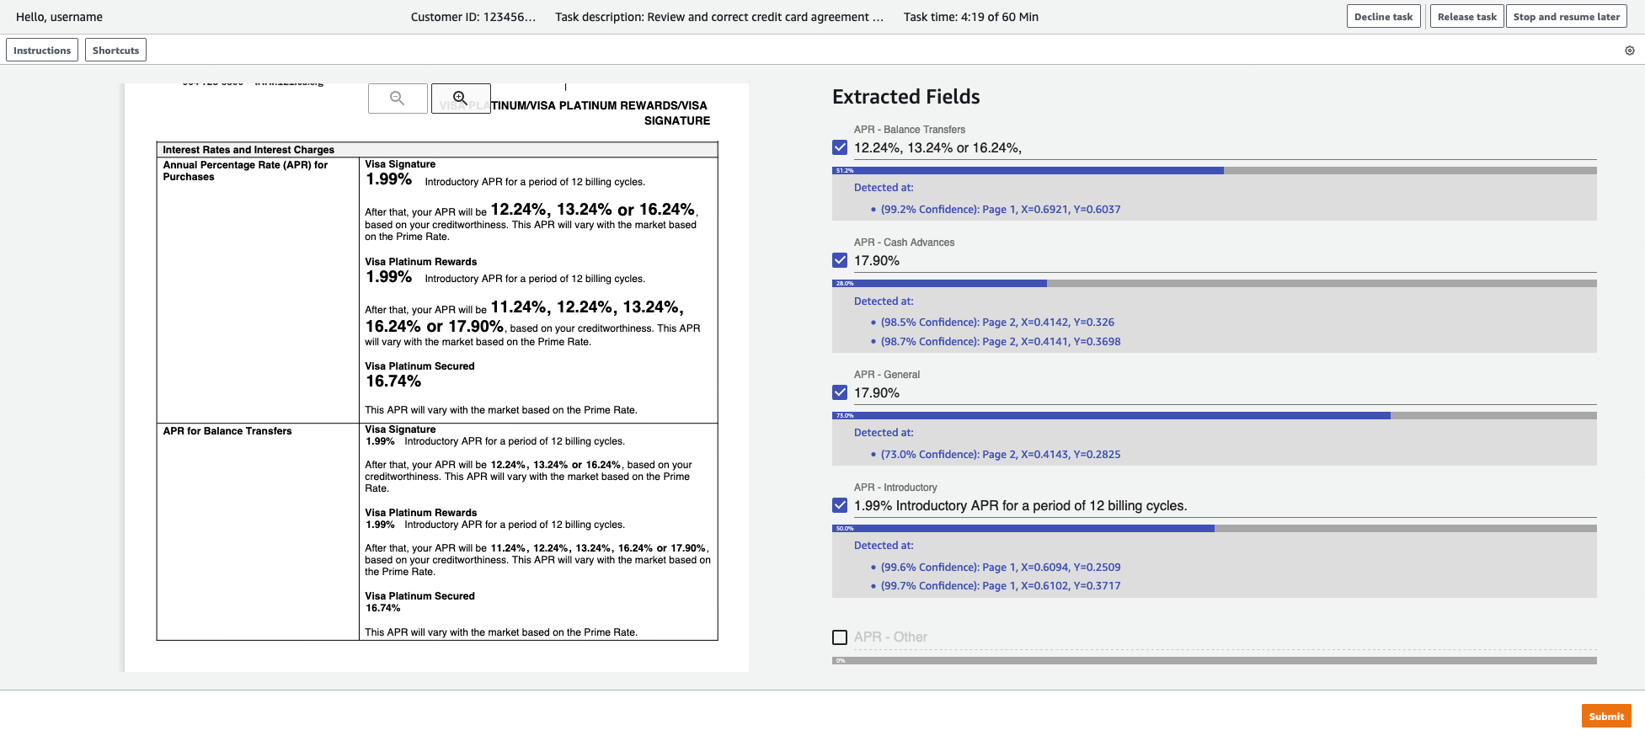Click 'Interest Rates and Interest Charges' heading
The image size is (1645, 741).
pyautogui.click(x=248, y=150)
